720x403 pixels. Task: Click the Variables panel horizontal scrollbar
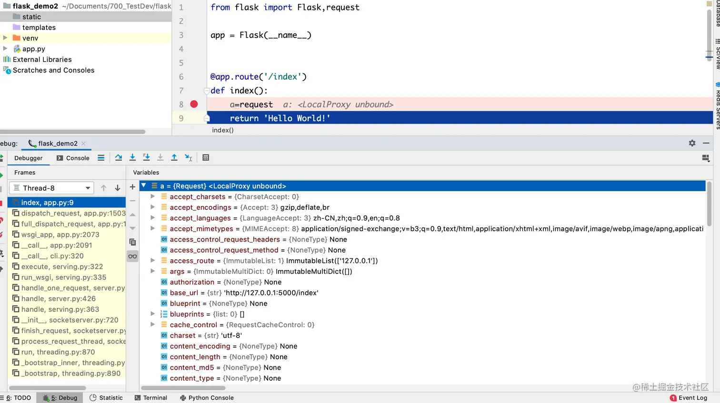point(183,388)
